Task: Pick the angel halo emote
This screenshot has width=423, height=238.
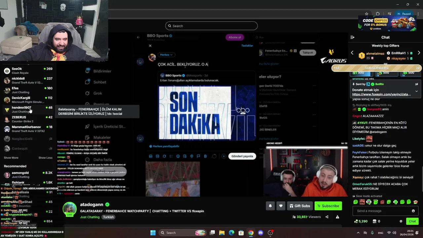Action: 376,202
